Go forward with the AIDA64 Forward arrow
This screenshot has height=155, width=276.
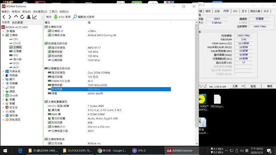coord(10,17)
